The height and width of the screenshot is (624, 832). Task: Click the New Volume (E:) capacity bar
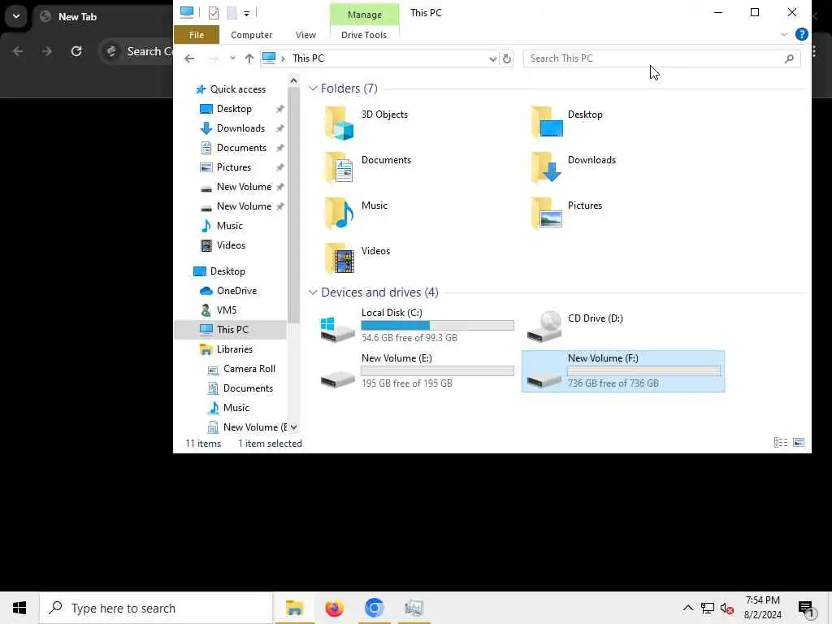[x=437, y=370]
